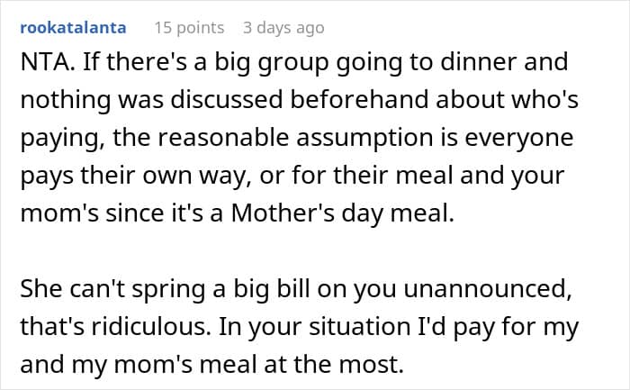This screenshot has width=630, height=390.
Task: Click the closing words "meal at the most."
Action: (301, 365)
